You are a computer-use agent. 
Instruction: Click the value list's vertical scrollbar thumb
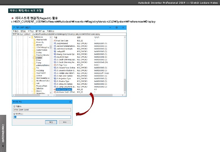pos(125,85)
